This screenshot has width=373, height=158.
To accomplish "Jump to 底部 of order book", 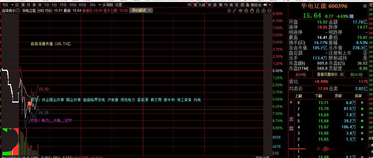I will click(358, 96).
